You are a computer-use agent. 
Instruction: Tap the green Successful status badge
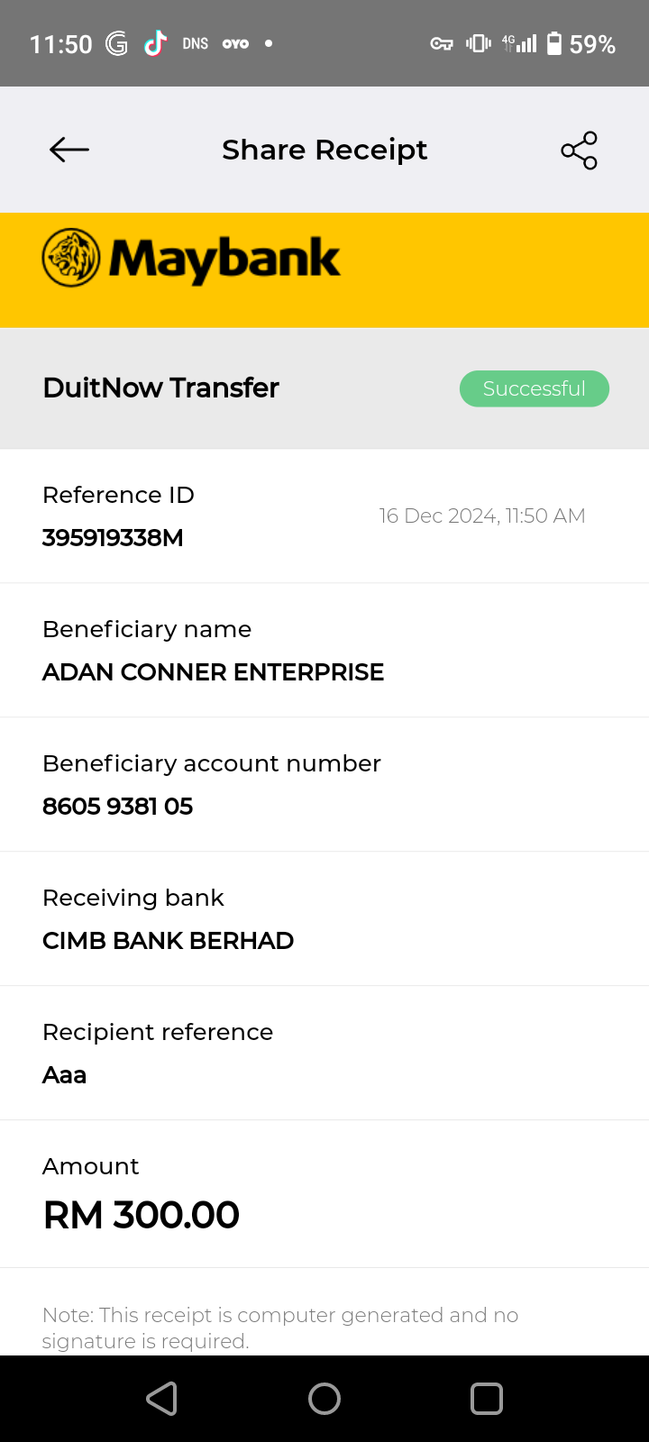(x=535, y=388)
